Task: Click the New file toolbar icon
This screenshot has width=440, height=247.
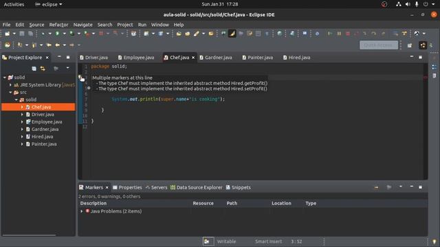Action: (x=8, y=34)
